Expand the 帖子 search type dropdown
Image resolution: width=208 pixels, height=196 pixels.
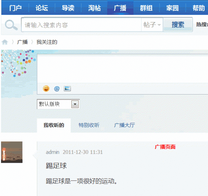pyautogui.click(x=152, y=25)
